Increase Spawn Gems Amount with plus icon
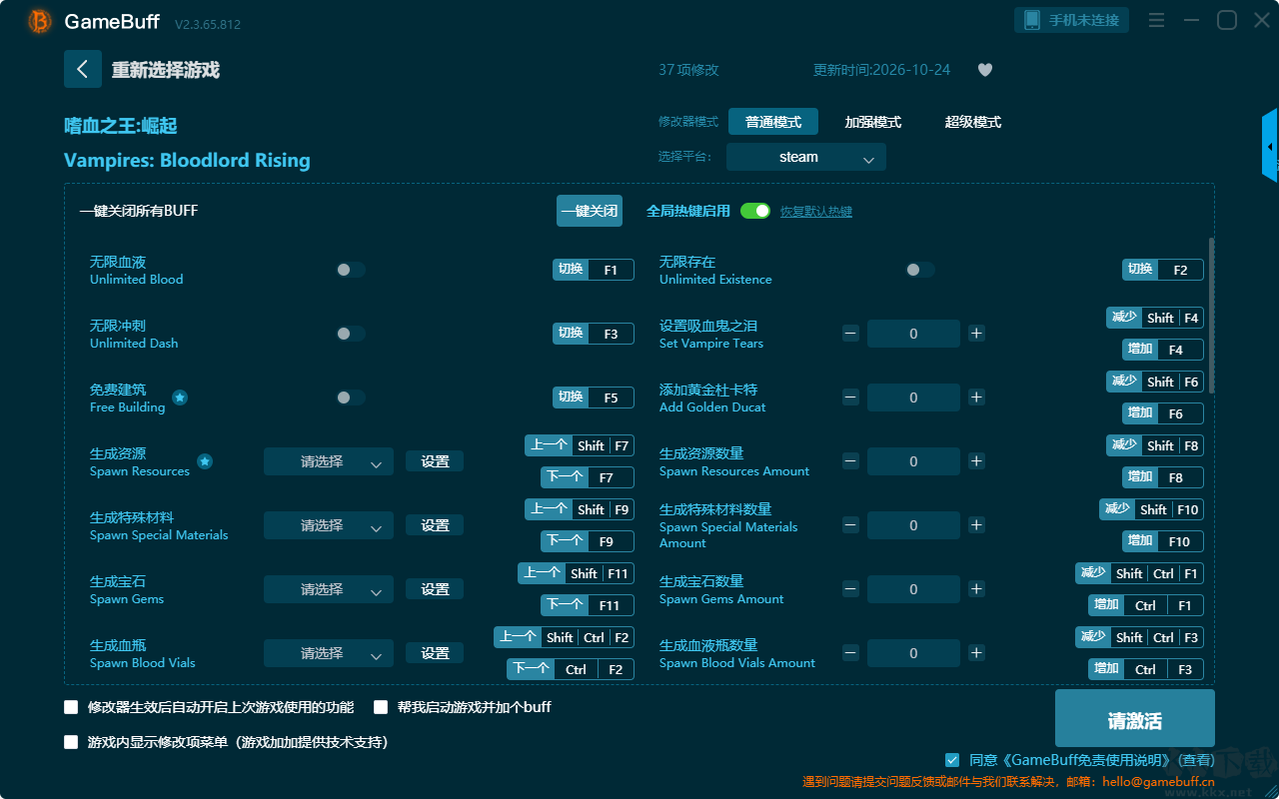The height and width of the screenshot is (799, 1279). coord(976,589)
